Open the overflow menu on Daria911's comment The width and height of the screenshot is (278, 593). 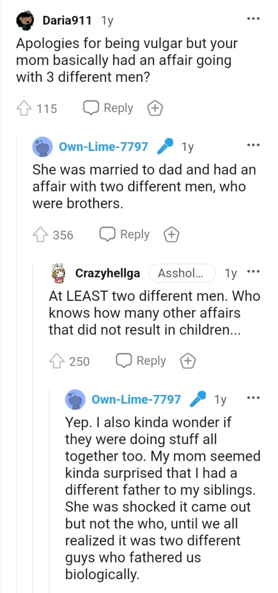pos(253,18)
